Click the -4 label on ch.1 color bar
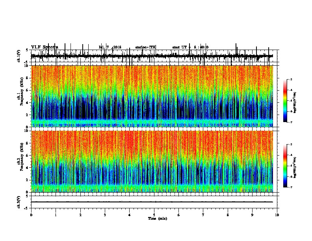The width and height of the screenshot is (312, 241). coord(291,90)
